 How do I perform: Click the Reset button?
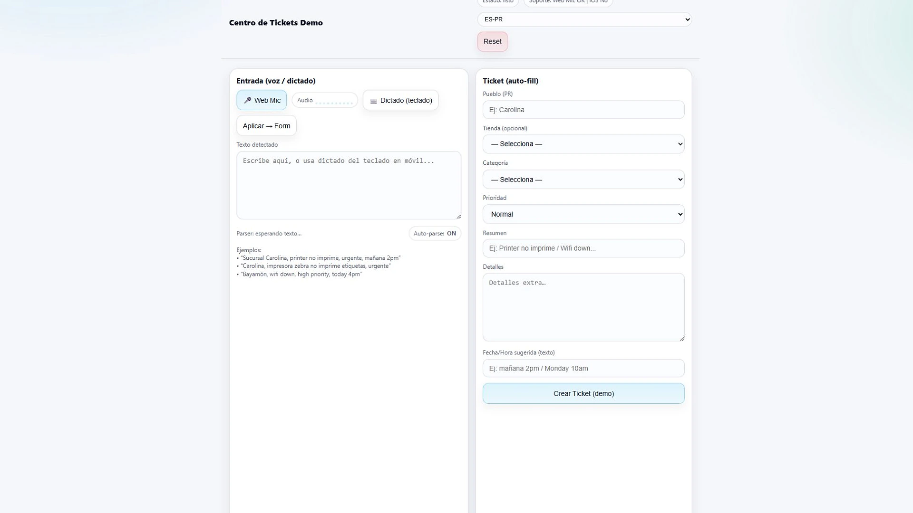click(492, 41)
